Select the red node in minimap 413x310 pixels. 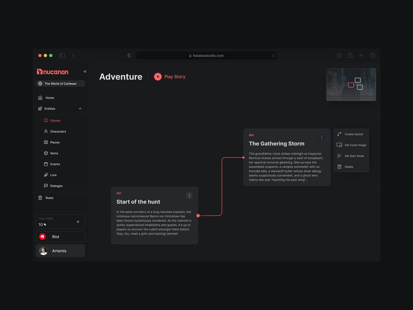[351, 85]
